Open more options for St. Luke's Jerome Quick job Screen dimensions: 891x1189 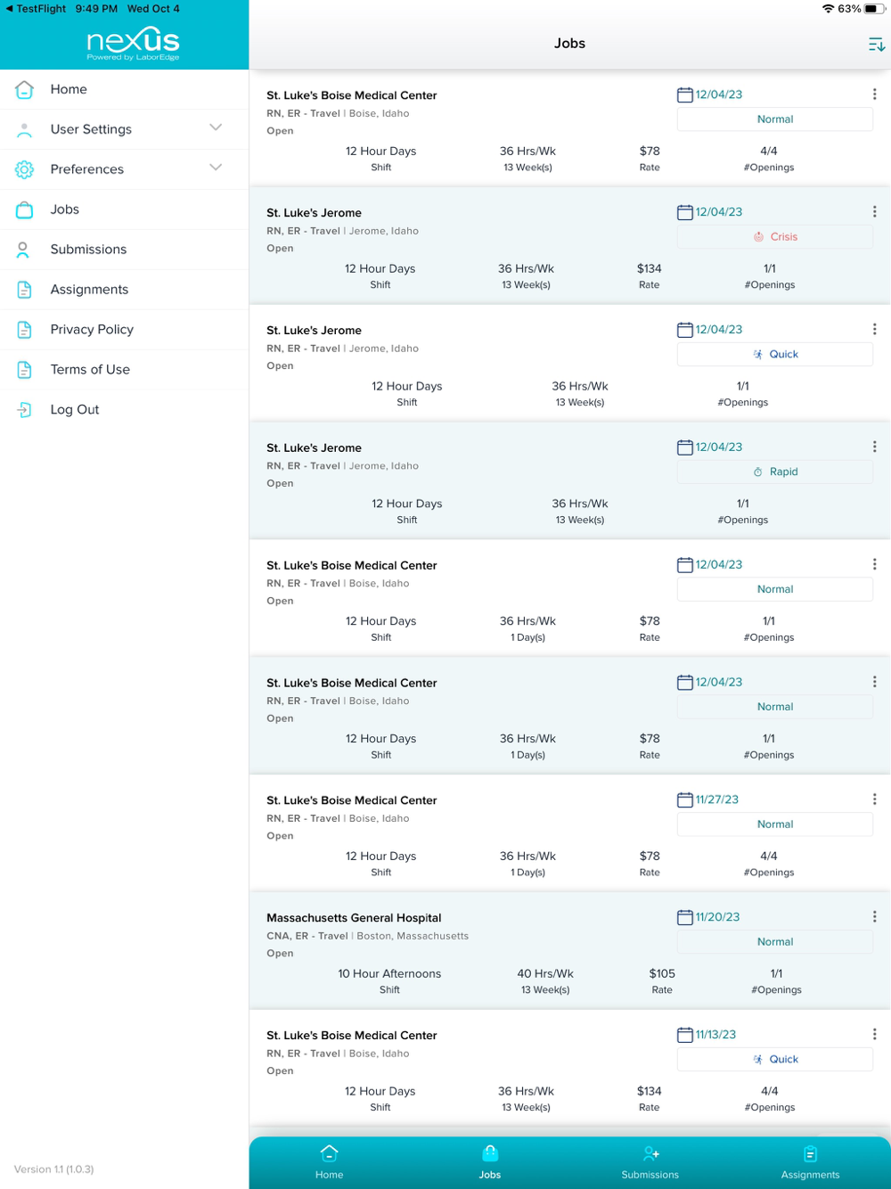point(874,330)
